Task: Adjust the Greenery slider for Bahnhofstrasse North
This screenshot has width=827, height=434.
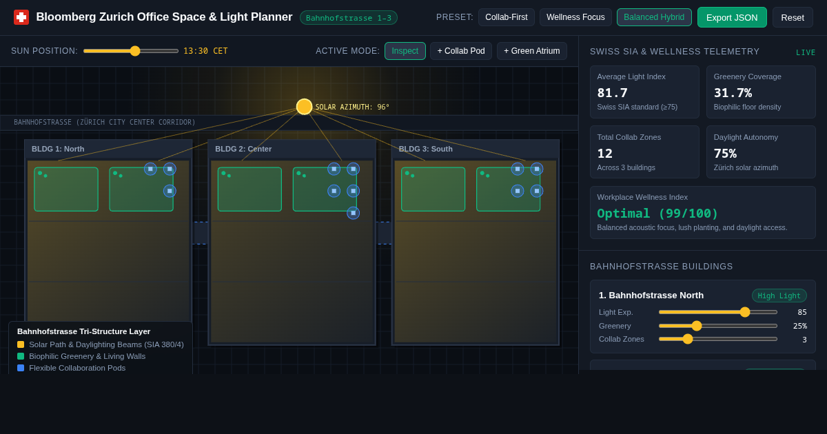Action: (718, 326)
